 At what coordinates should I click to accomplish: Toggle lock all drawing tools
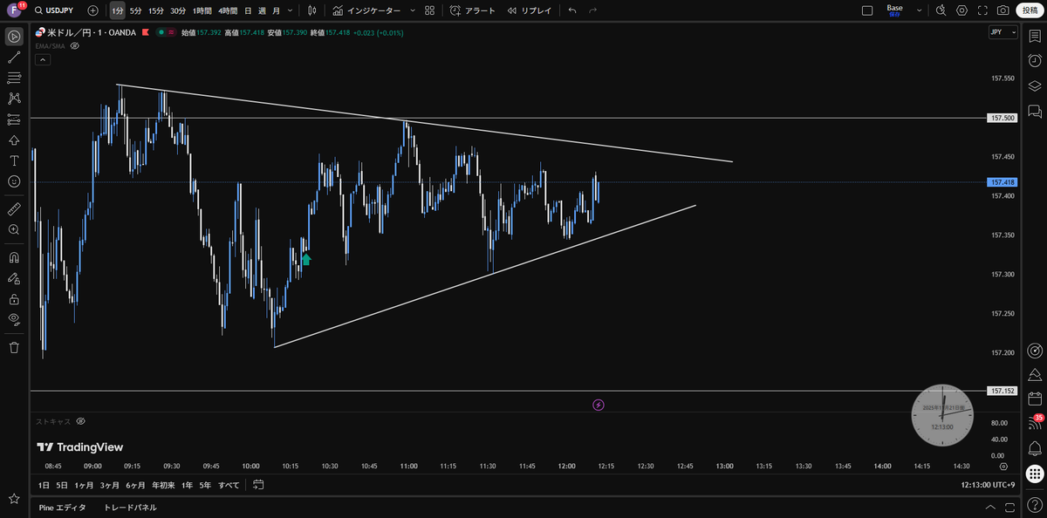[14, 298]
